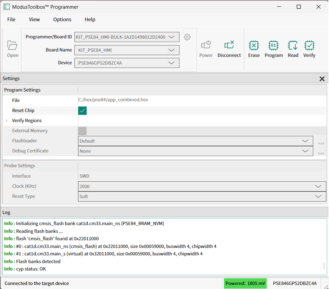The width and height of the screenshot is (329, 289).
Task: Click log line 'flash cmsis_flash found at 0x22011000'
Action: click(x=52, y=239)
